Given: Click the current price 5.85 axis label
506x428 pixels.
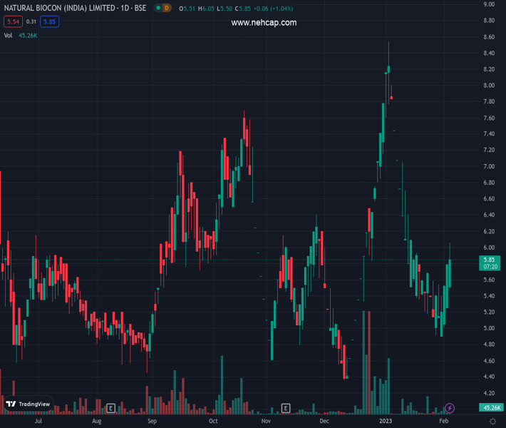Looking at the screenshot, I should click(488, 260).
